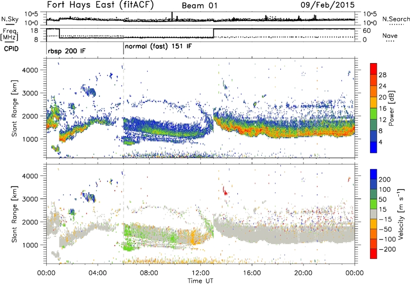The image size is (410, 284).
Task: Click the "04:00" time axis tick
Action: point(97,273)
